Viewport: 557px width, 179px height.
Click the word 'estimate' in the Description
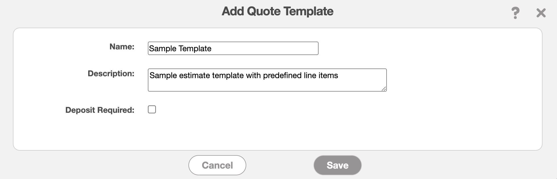tap(194, 76)
